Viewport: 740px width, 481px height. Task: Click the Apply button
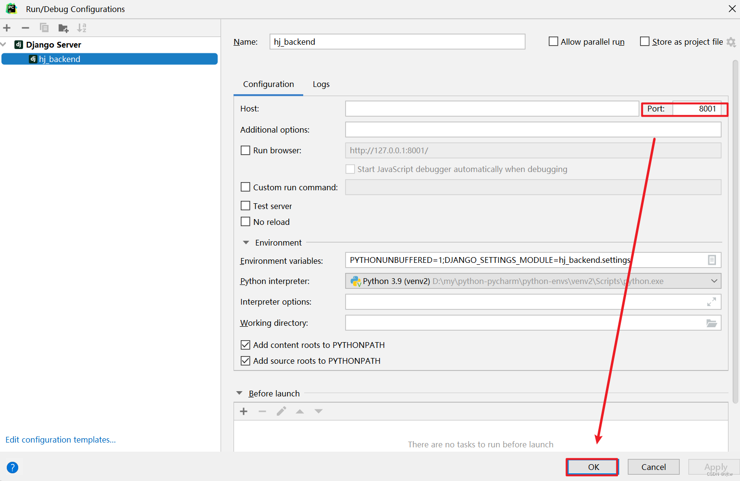coord(715,467)
